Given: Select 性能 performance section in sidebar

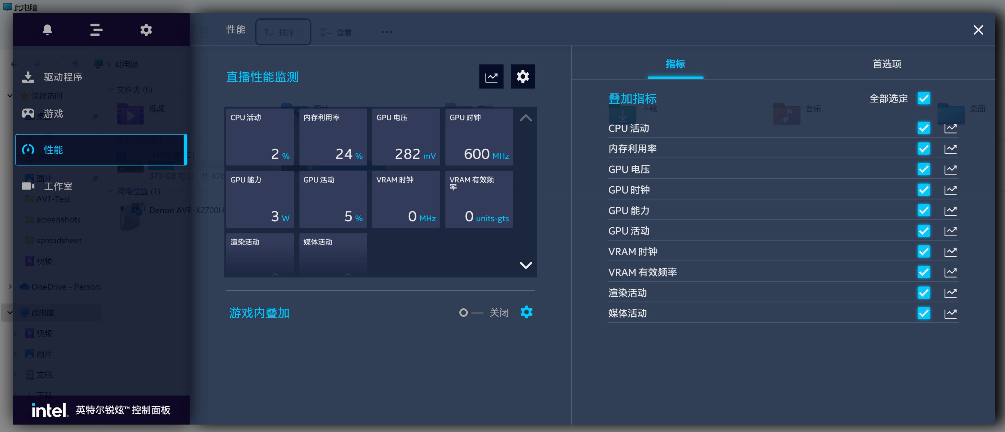Looking at the screenshot, I should (101, 150).
